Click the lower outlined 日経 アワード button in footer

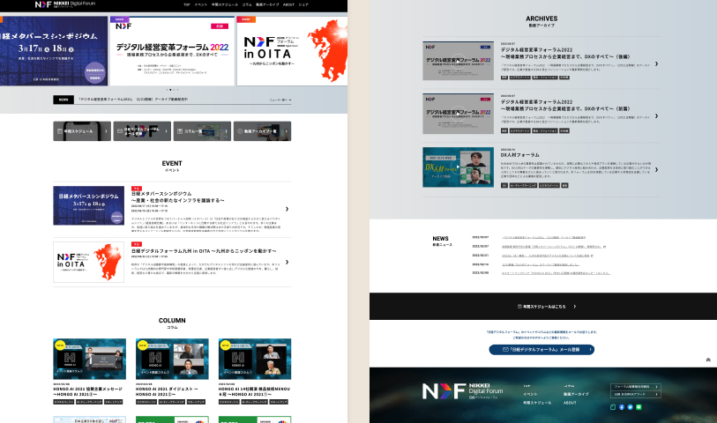(636, 394)
